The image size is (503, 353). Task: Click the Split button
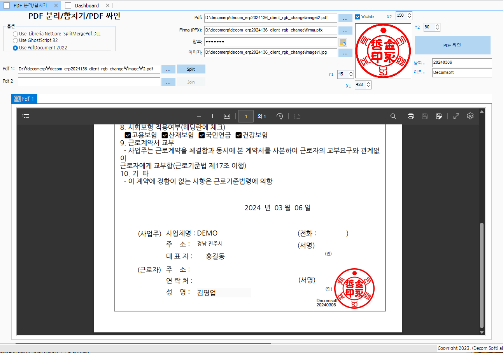pos(191,69)
